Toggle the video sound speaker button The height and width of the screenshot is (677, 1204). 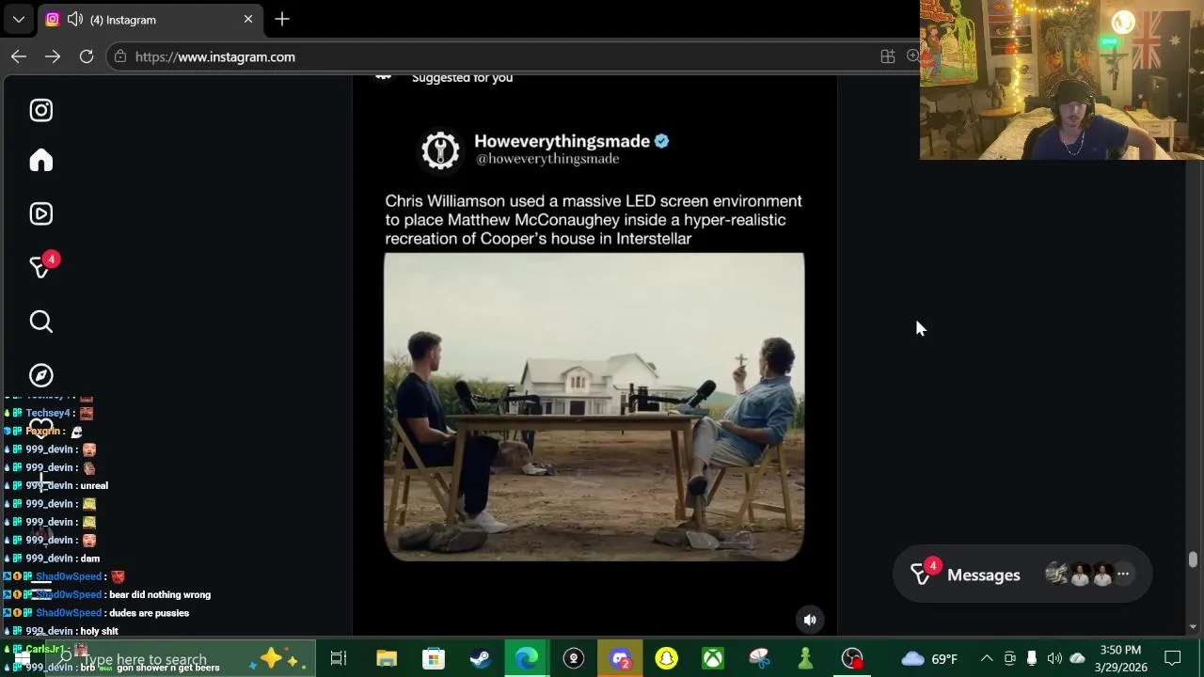(810, 620)
